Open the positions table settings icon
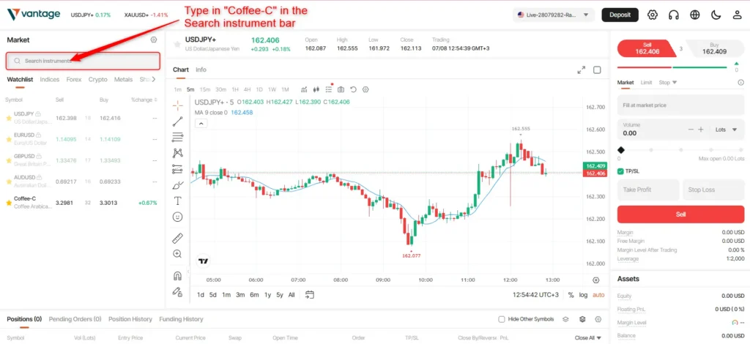This screenshot has height=344, width=750. click(x=598, y=319)
